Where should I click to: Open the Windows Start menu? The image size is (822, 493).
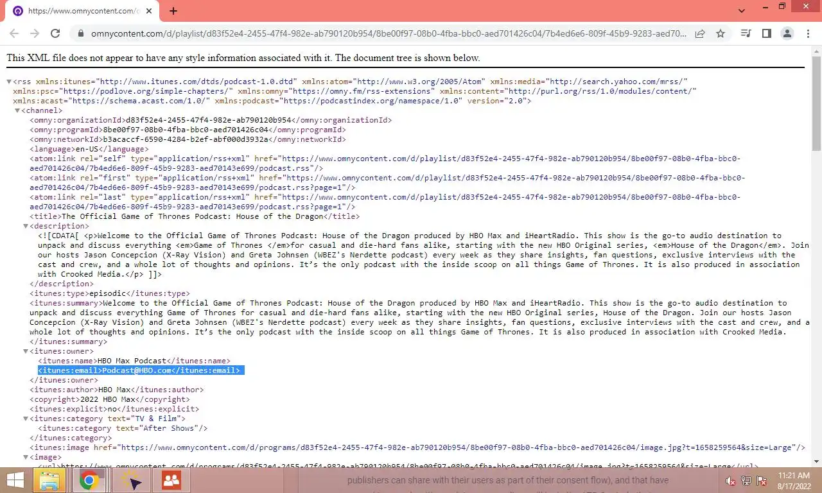pos(15,480)
